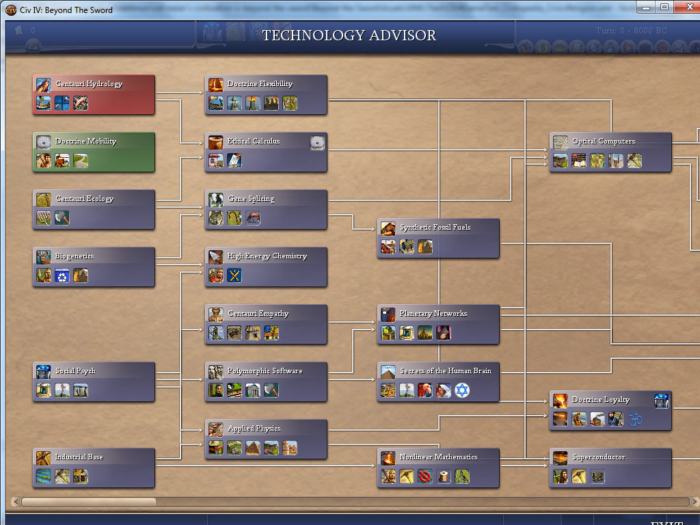700x525 pixels.
Task: Click the pyramid icon in Applied Physics
Action: (x=253, y=448)
